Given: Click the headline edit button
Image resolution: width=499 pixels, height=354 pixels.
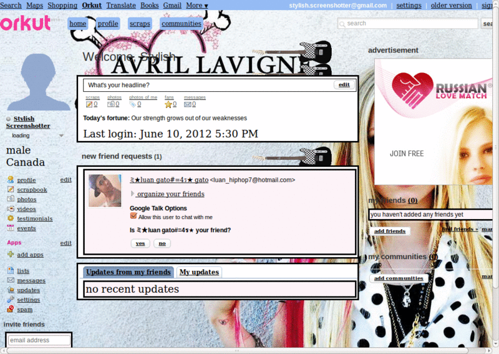Looking at the screenshot, I should click(344, 85).
